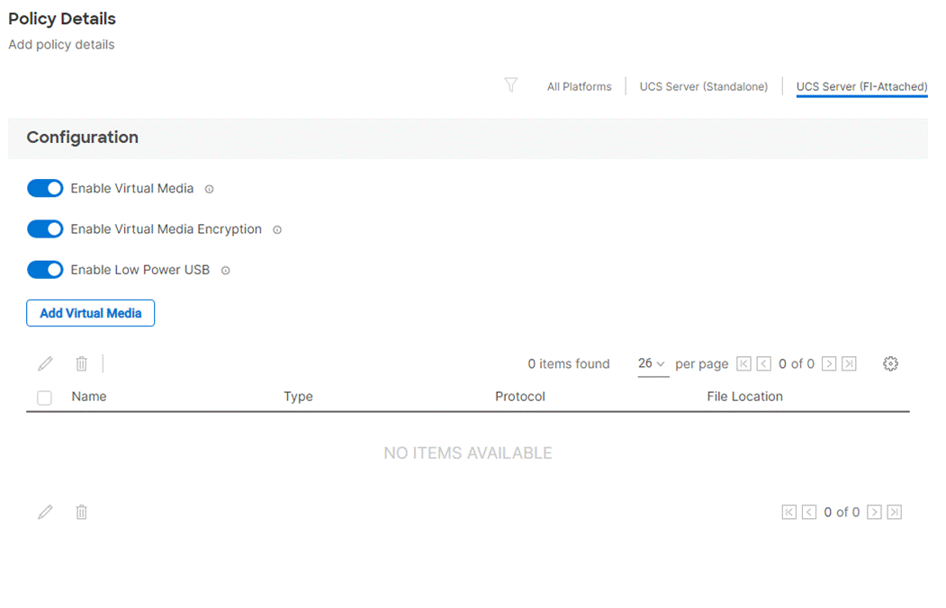Screen dimensions: 946x608
Task: Click the trash delete icon above the table
Action: pos(81,363)
